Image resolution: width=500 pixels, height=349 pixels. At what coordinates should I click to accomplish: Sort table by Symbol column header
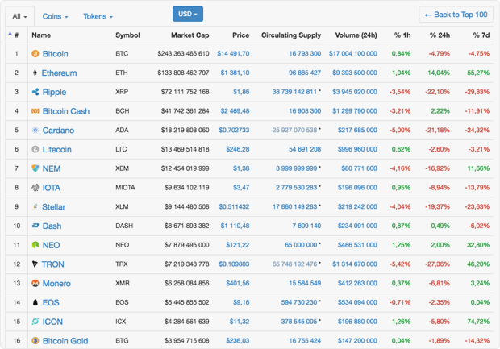tap(127, 35)
